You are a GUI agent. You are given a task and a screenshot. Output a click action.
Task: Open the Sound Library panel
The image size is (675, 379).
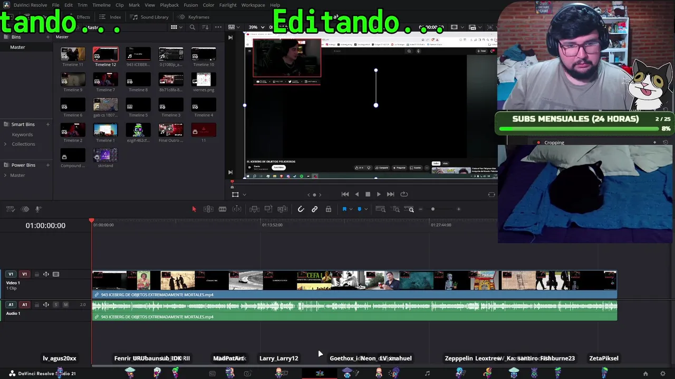[150, 17]
